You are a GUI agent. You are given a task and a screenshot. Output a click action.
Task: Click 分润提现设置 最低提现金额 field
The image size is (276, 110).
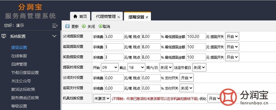tap(196, 36)
